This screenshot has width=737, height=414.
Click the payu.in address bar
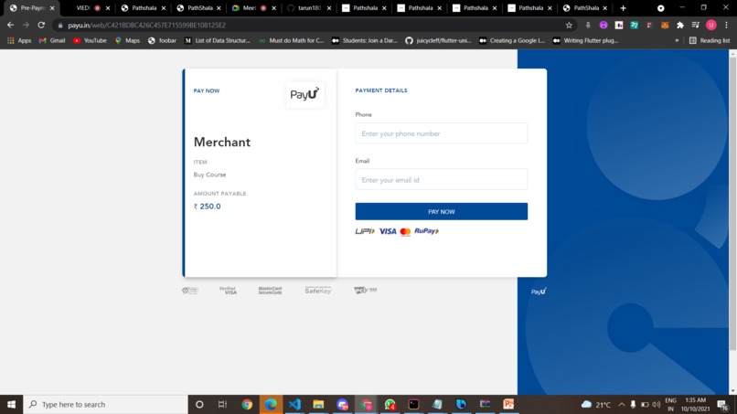310,25
